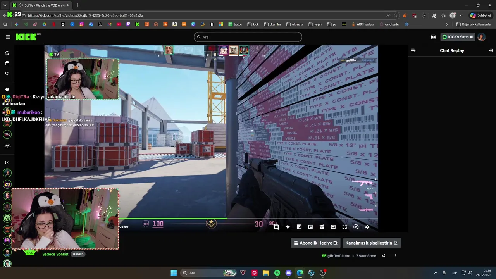Open the Following heart icon in sidebar
This screenshot has height=279, width=496.
coord(7,74)
